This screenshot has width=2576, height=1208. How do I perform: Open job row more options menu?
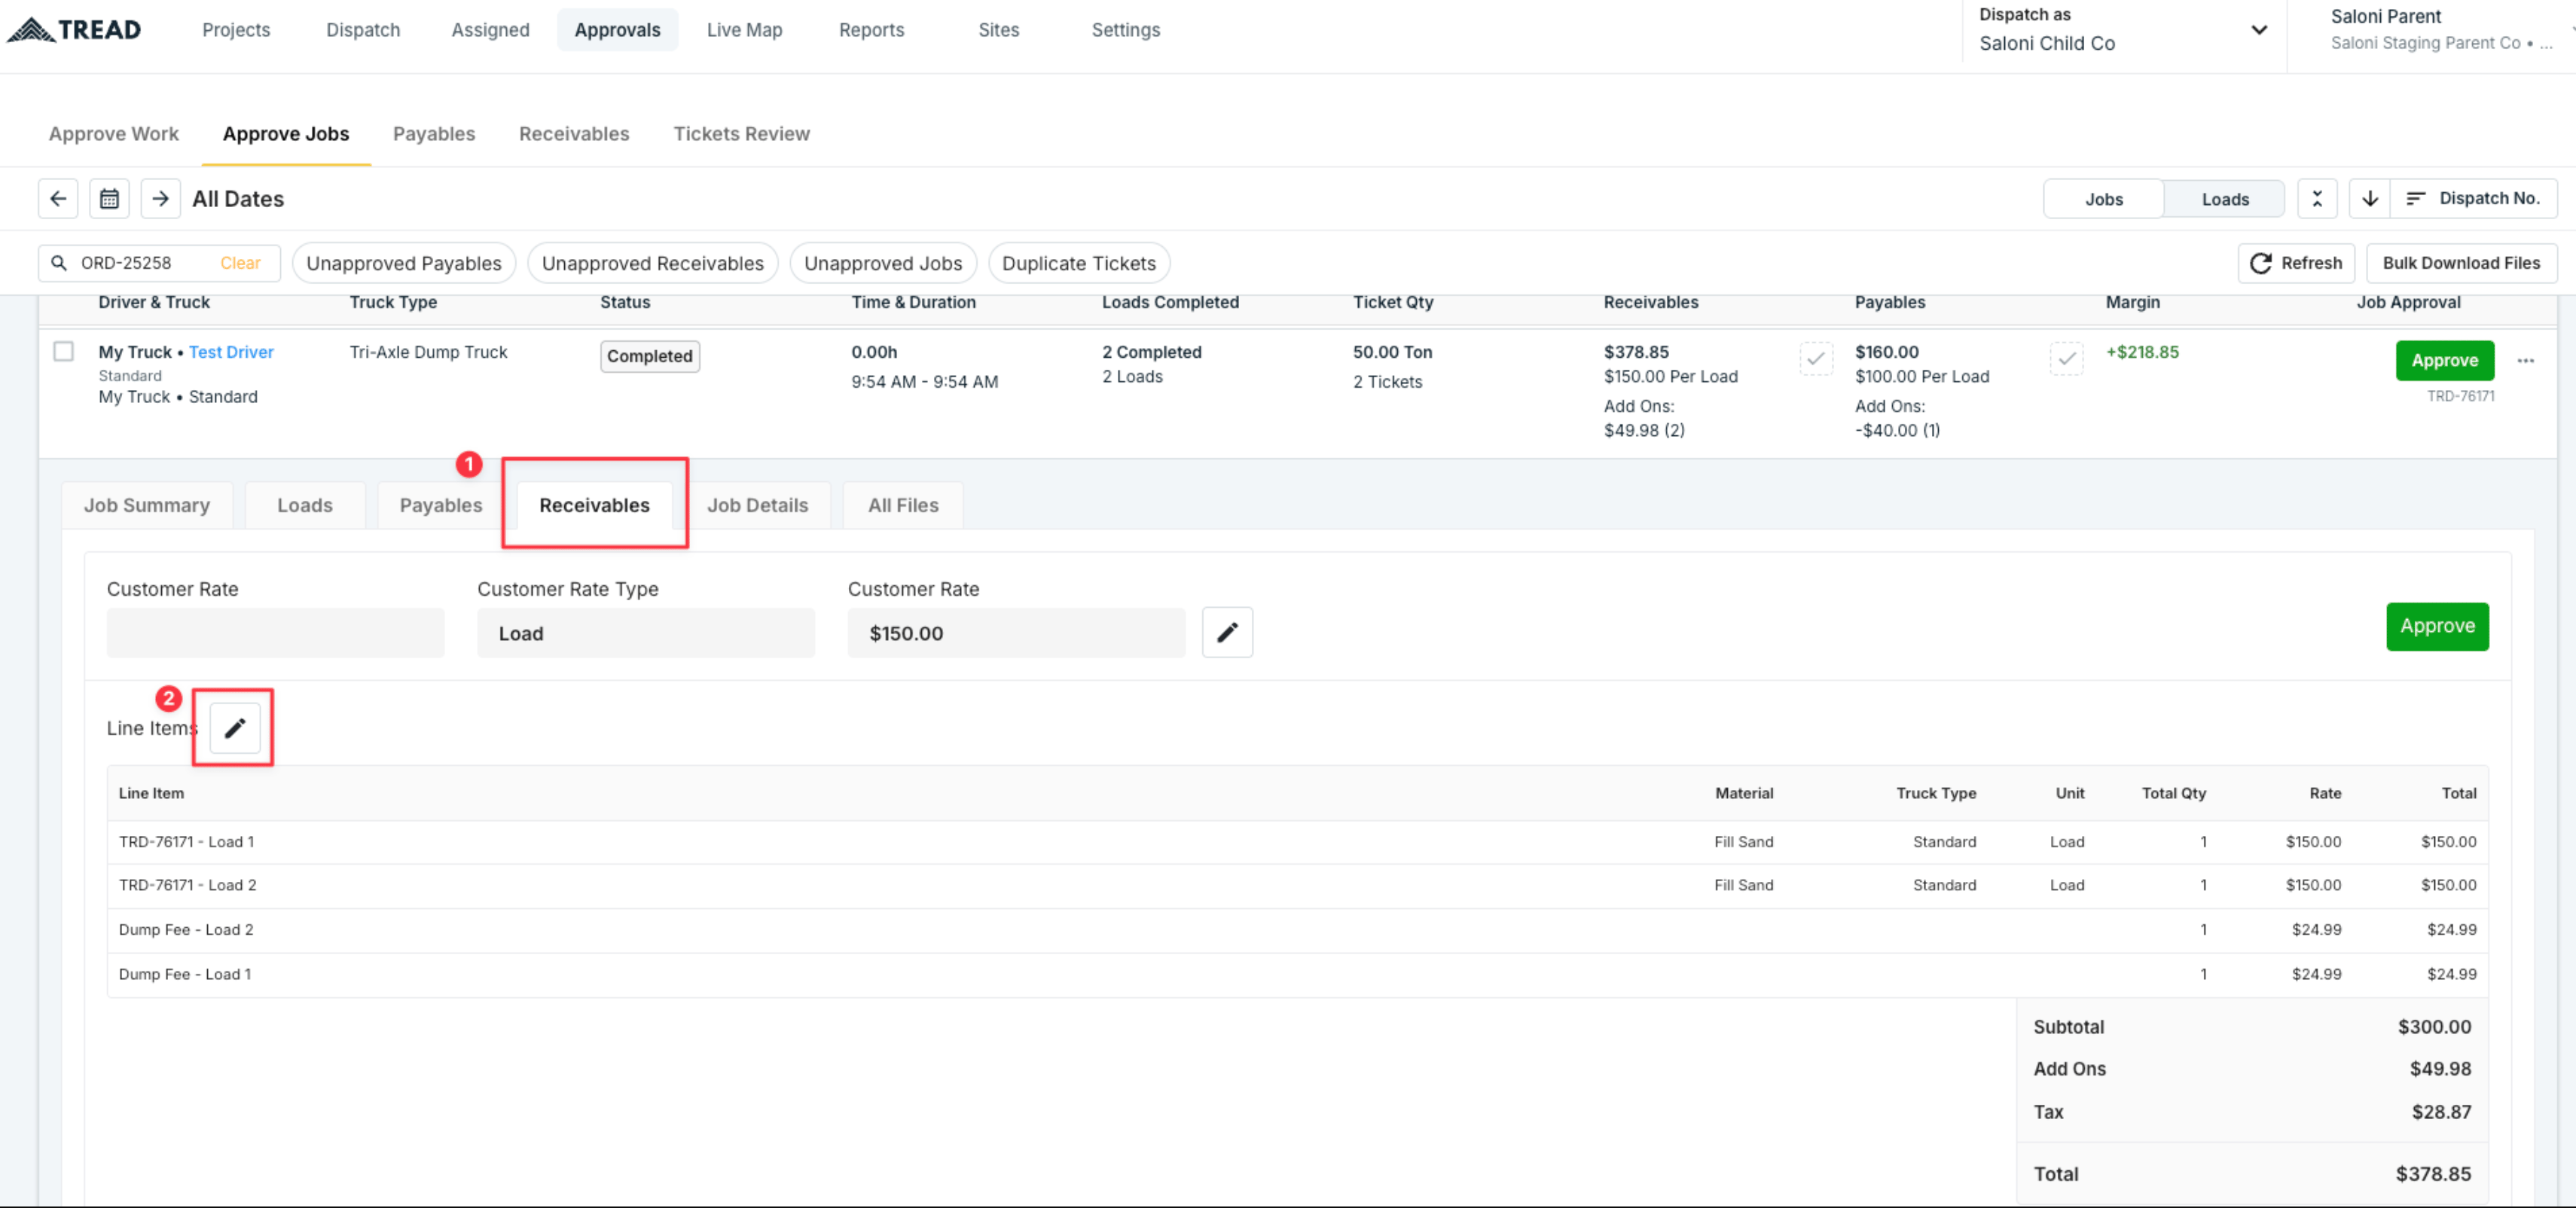(2525, 361)
